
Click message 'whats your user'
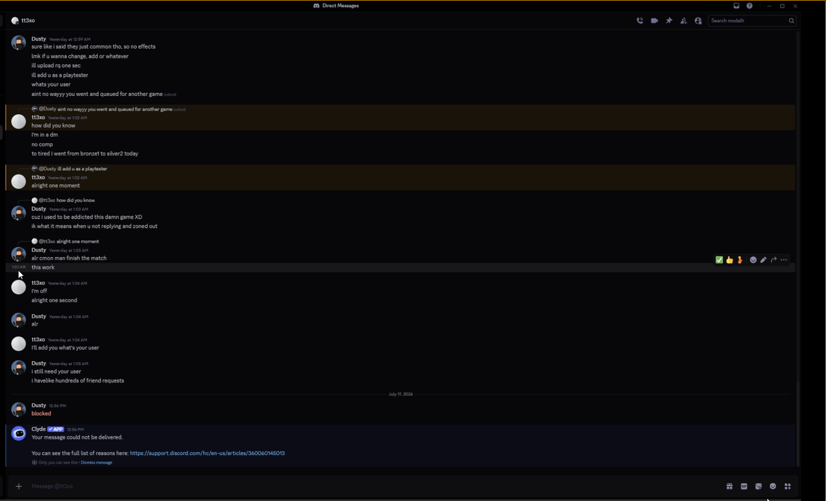click(x=51, y=84)
